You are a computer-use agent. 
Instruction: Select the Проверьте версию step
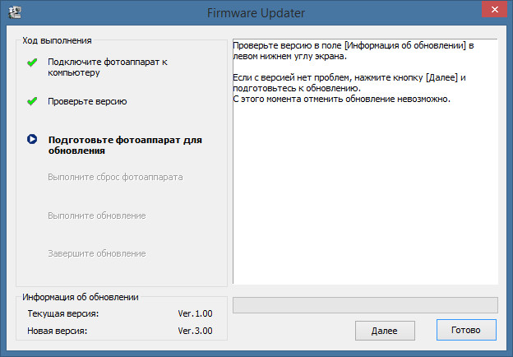[x=87, y=101]
